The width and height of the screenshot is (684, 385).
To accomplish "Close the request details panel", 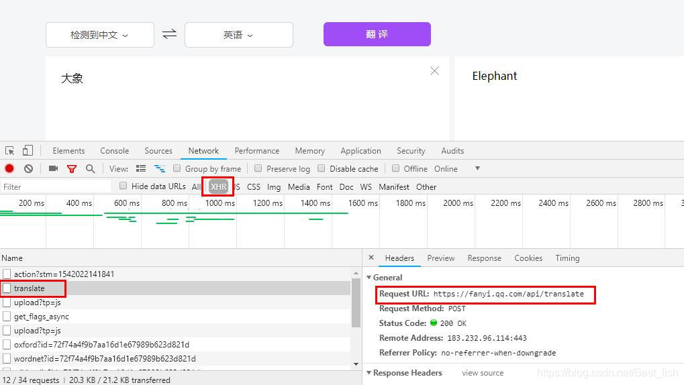I will [371, 258].
